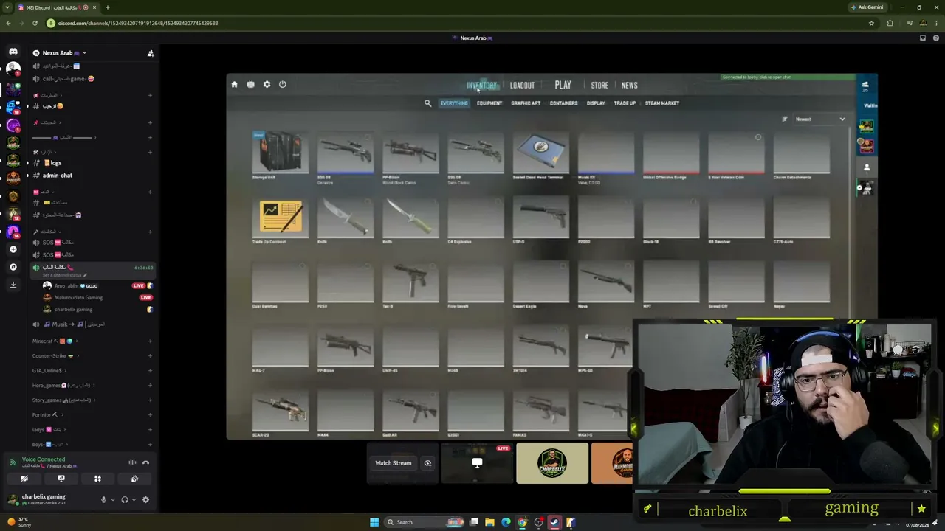This screenshot has width=945, height=531.
Task: Open the weather widget showing 37°C Sunny
Action: (x=21, y=522)
